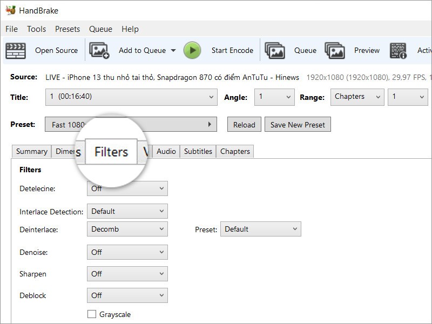Open the Interlace Detection dropdown
The image size is (432, 324).
click(127, 211)
